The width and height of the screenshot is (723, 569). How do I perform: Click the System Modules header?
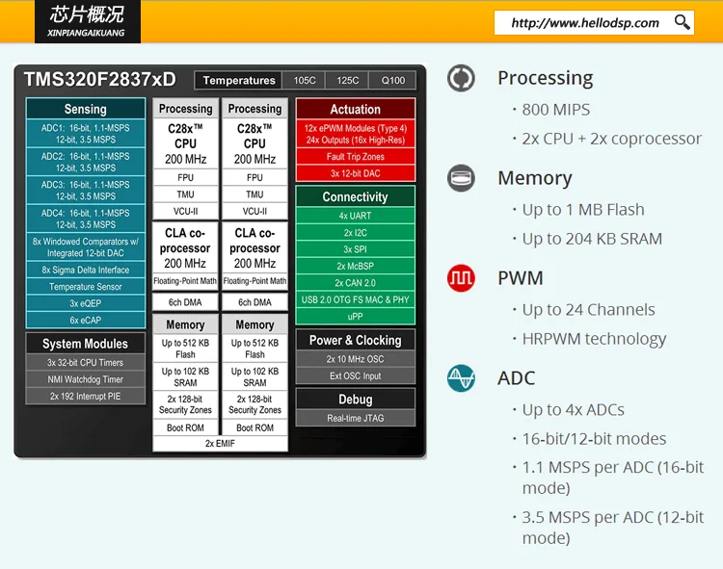(x=86, y=344)
